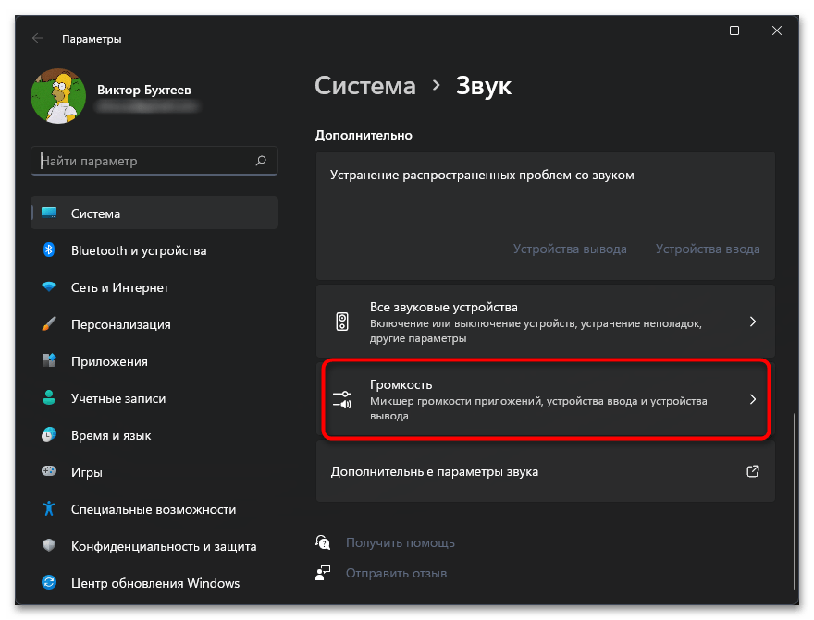Click the Конфиденциальность и защита shield icon
814x620 pixels.
coord(50,546)
